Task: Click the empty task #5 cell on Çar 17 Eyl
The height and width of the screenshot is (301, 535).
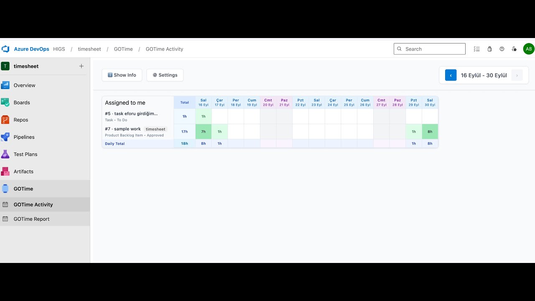Action: 219,117
